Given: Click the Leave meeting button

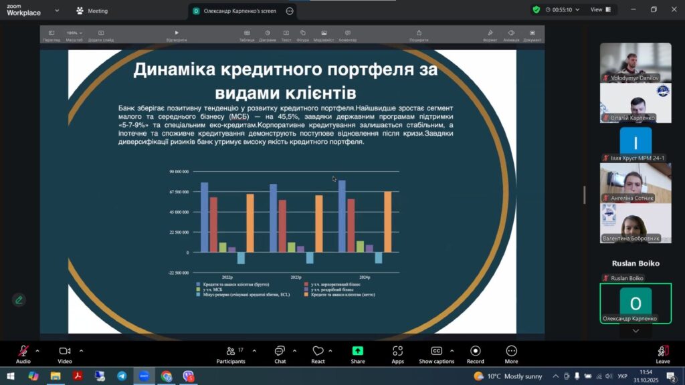Looking at the screenshot, I should pos(662,354).
